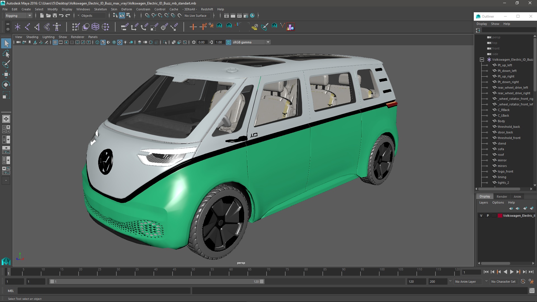Screen dimensions: 537x302
Task: Open the Skeleton menu
Action: (100, 9)
